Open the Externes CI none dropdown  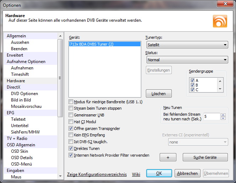point(198,142)
